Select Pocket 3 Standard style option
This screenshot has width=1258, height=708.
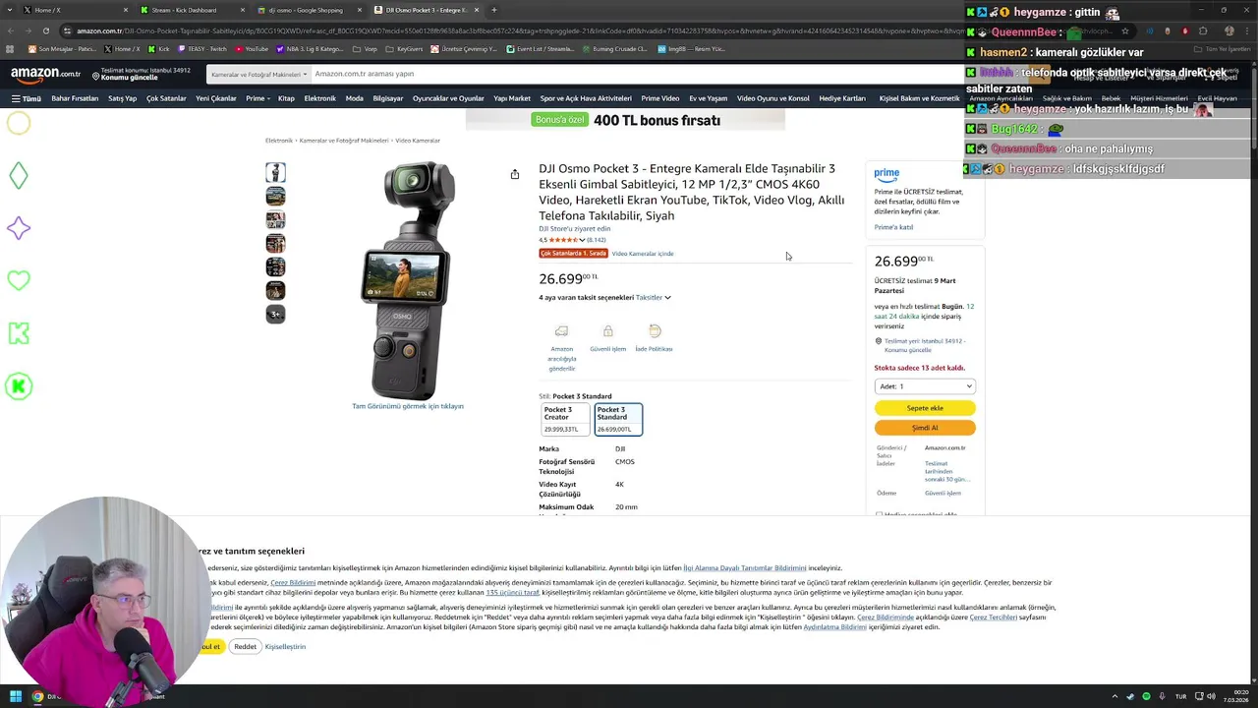(618, 419)
